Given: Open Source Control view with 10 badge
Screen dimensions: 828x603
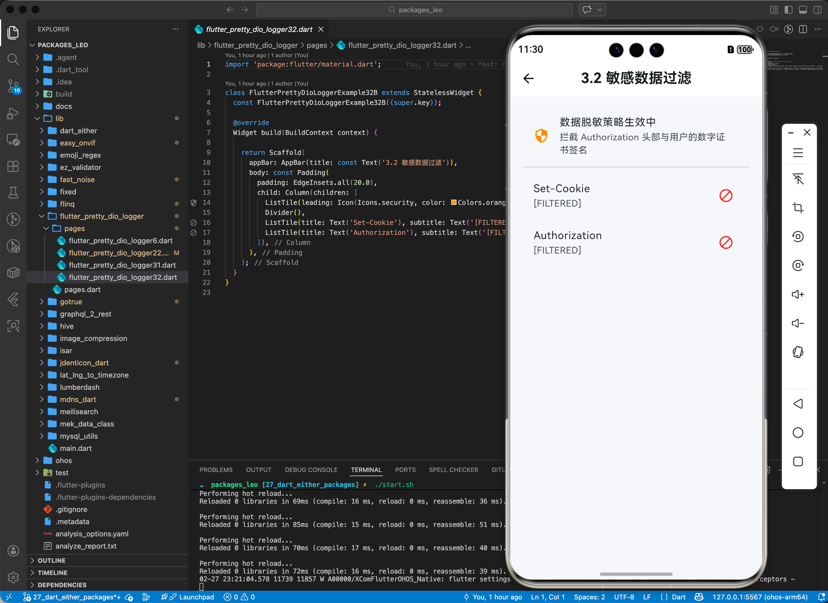Looking at the screenshot, I should coord(13,86).
